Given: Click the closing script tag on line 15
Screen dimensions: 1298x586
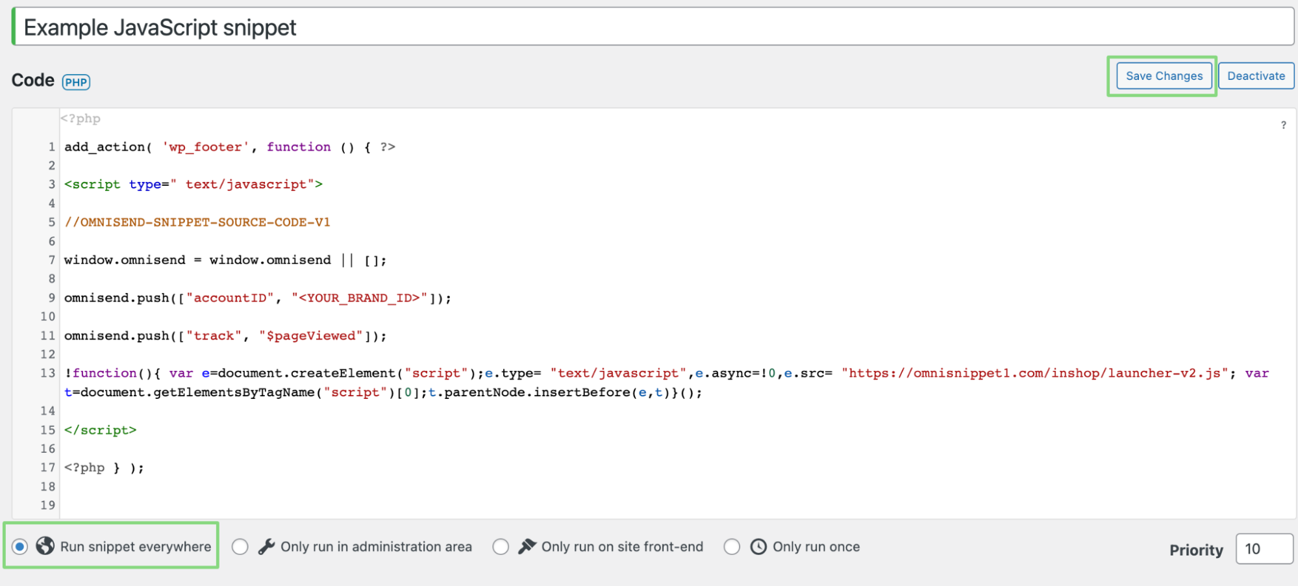Looking at the screenshot, I should tap(100, 429).
